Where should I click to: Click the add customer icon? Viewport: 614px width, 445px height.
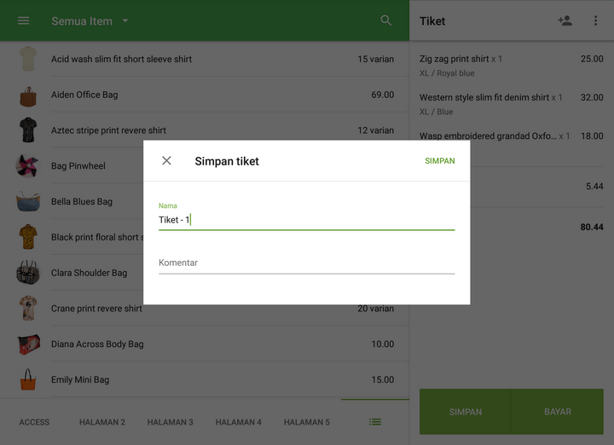coord(565,20)
